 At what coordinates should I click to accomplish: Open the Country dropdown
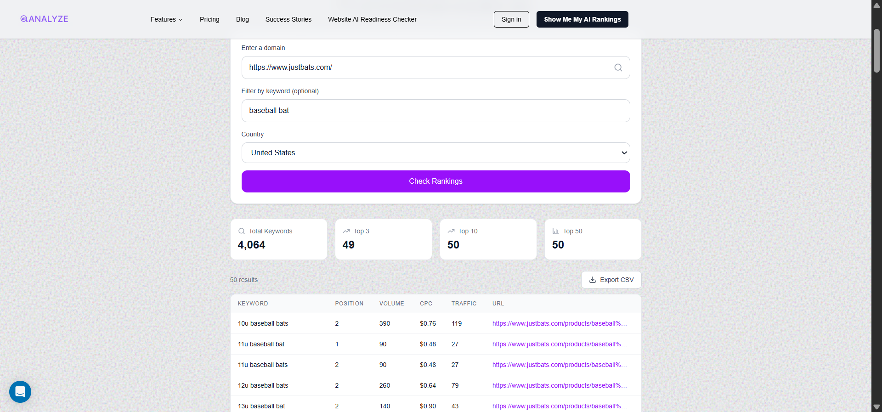[x=435, y=153]
